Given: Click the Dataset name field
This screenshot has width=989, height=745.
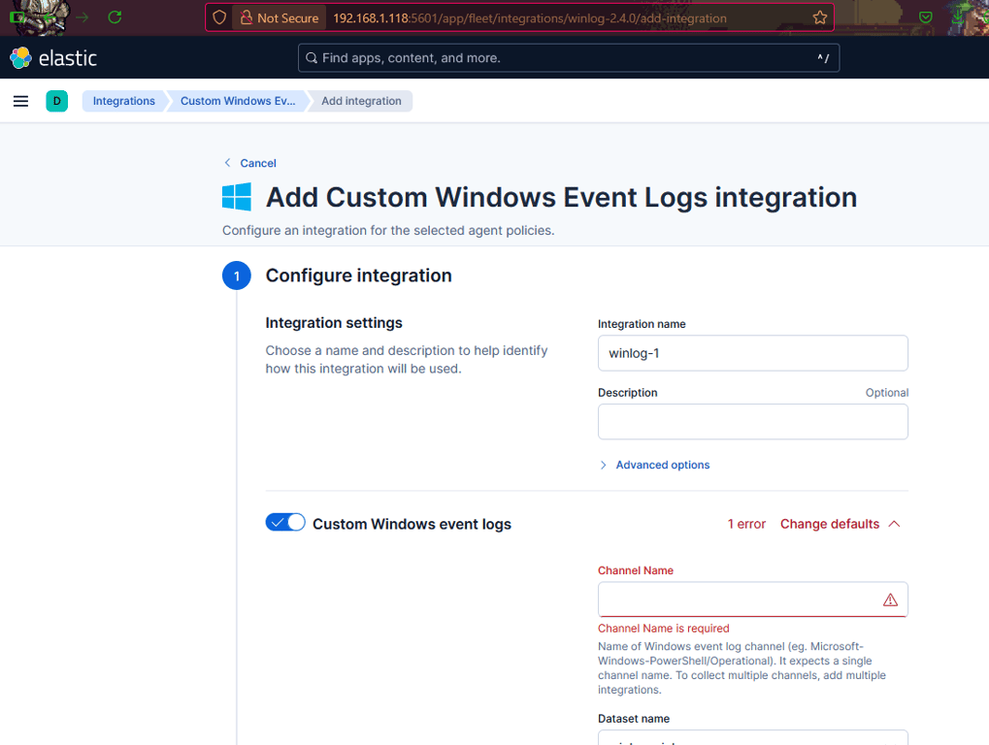Looking at the screenshot, I should point(752,737).
